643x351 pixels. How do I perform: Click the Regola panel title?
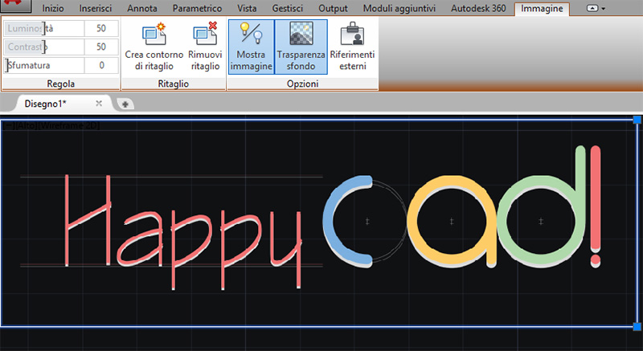coord(61,84)
